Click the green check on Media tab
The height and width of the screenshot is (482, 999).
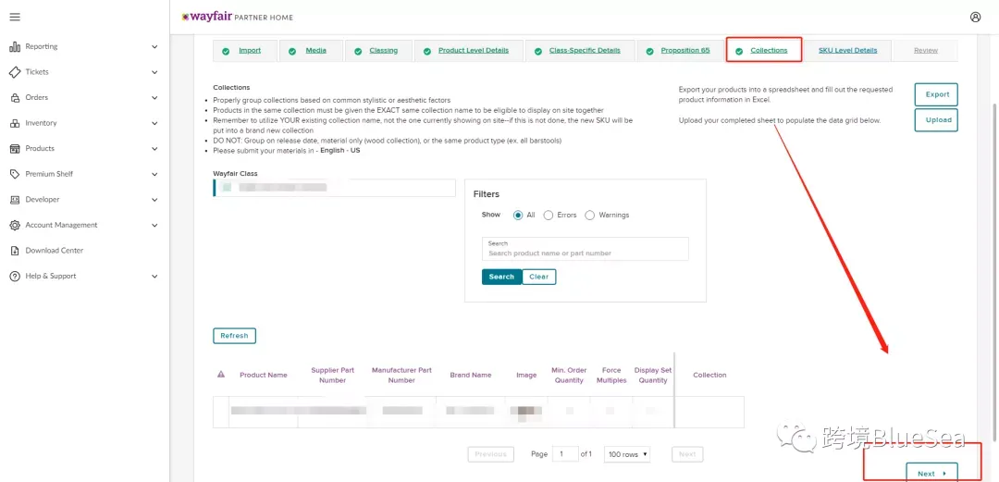[x=291, y=52]
